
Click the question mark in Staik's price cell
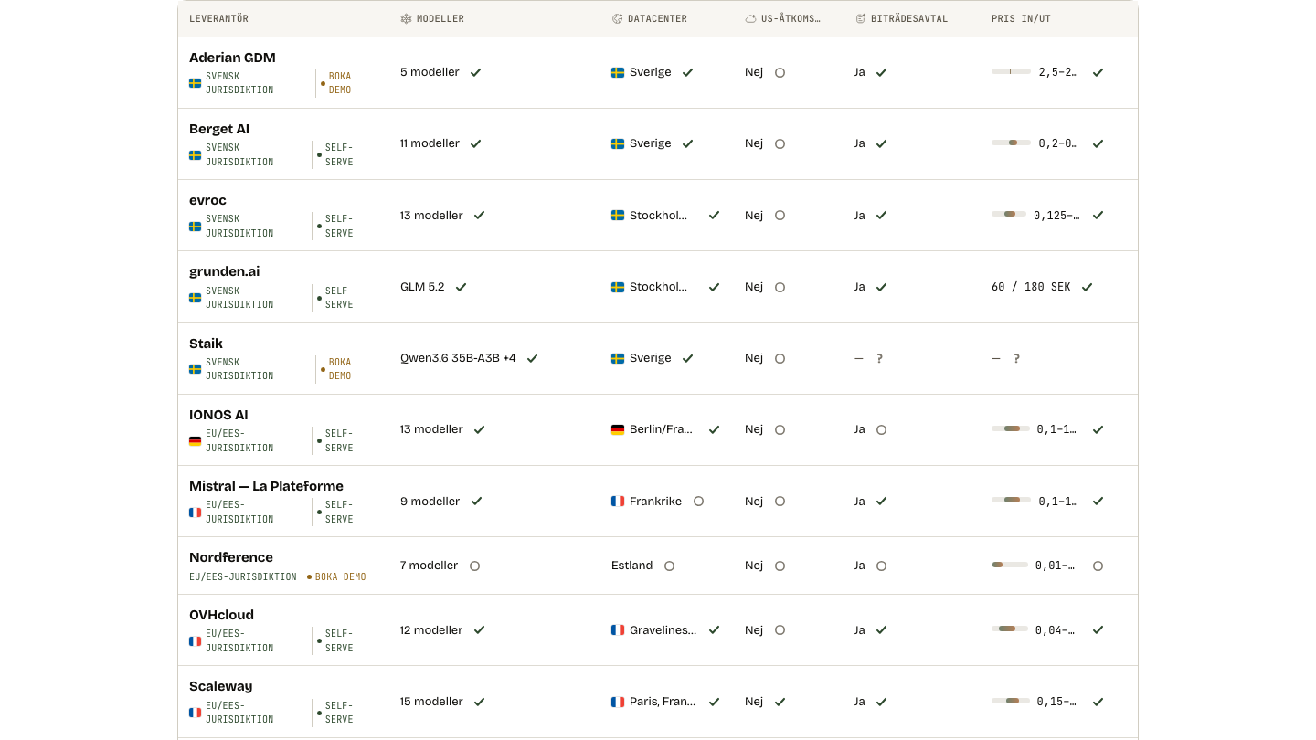[x=1016, y=359]
